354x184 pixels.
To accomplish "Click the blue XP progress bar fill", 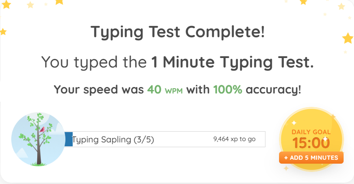I will tap(68, 139).
